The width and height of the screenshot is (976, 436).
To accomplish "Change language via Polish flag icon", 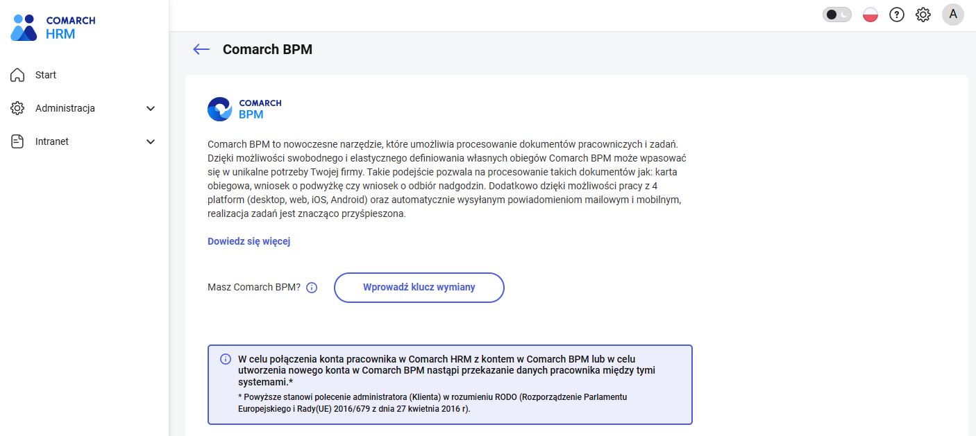I will tap(870, 15).
